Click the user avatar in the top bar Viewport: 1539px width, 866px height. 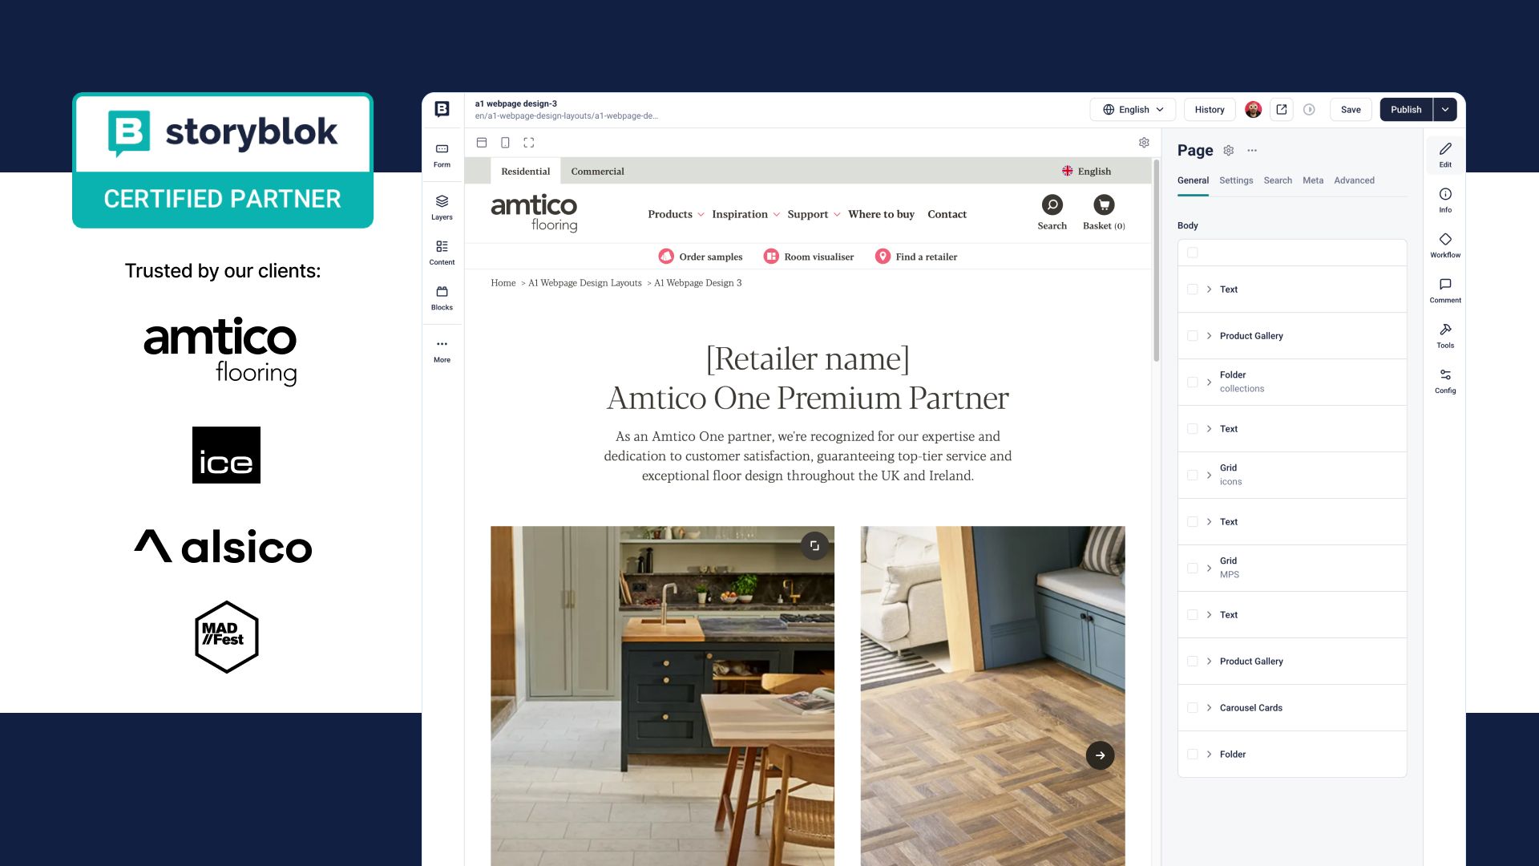1254,110
